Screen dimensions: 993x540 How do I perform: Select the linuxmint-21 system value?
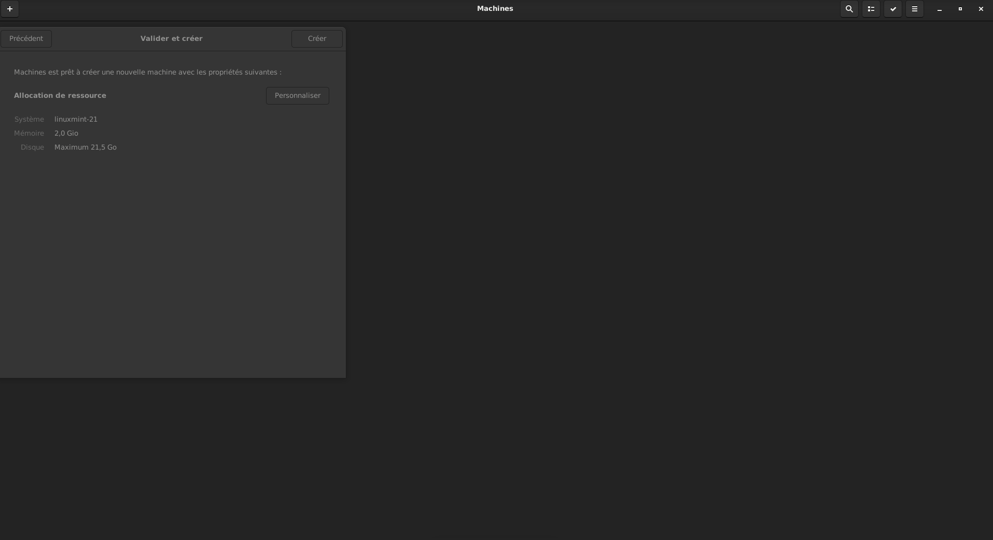click(76, 119)
